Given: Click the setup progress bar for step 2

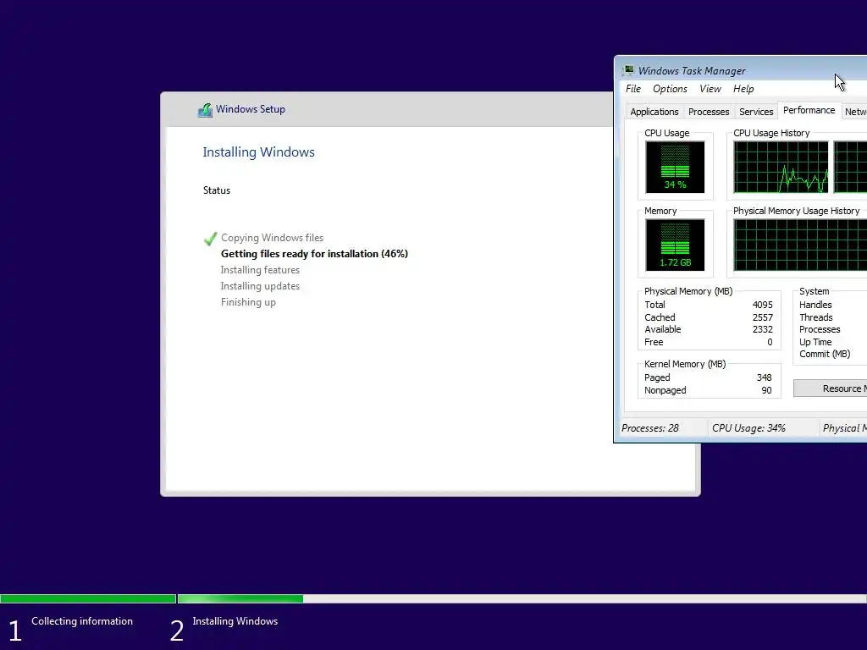Looking at the screenshot, I should [x=522, y=598].
